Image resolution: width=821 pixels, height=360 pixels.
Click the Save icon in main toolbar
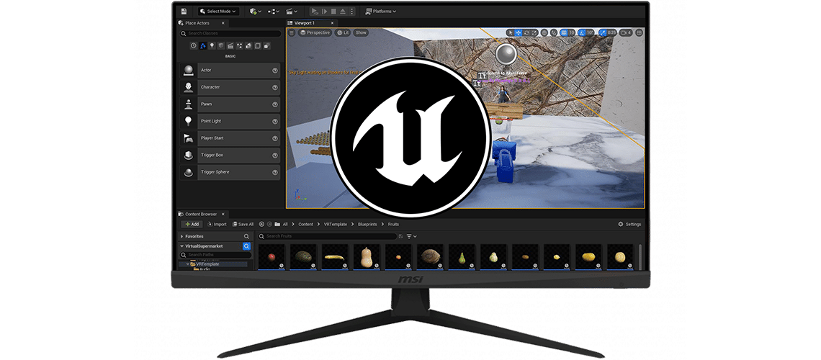184,12
